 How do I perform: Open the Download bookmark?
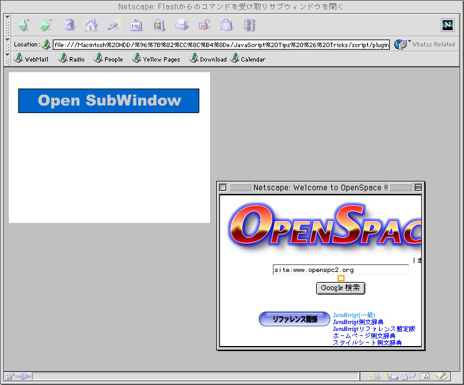pyautogui.click(x=207, y=58)
